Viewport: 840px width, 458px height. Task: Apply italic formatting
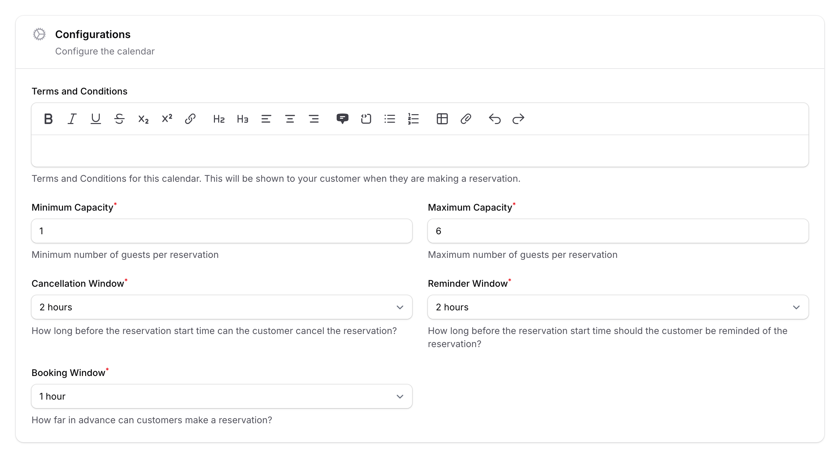pos(72,119)
